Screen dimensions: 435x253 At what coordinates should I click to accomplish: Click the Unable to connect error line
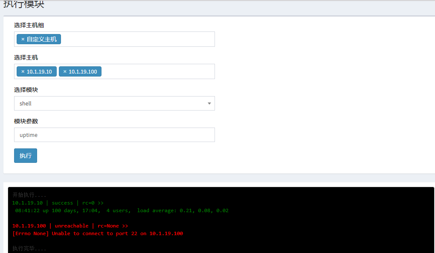[x=98, y=233]
